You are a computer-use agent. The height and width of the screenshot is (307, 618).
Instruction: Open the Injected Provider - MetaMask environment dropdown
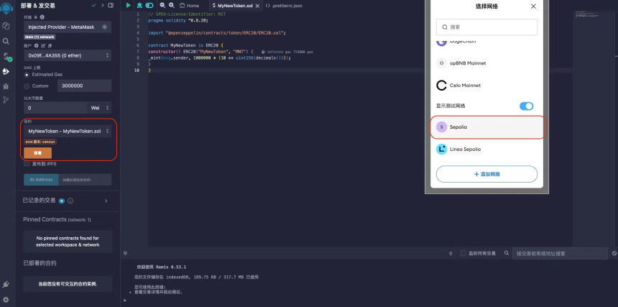(x=68, y=27)
